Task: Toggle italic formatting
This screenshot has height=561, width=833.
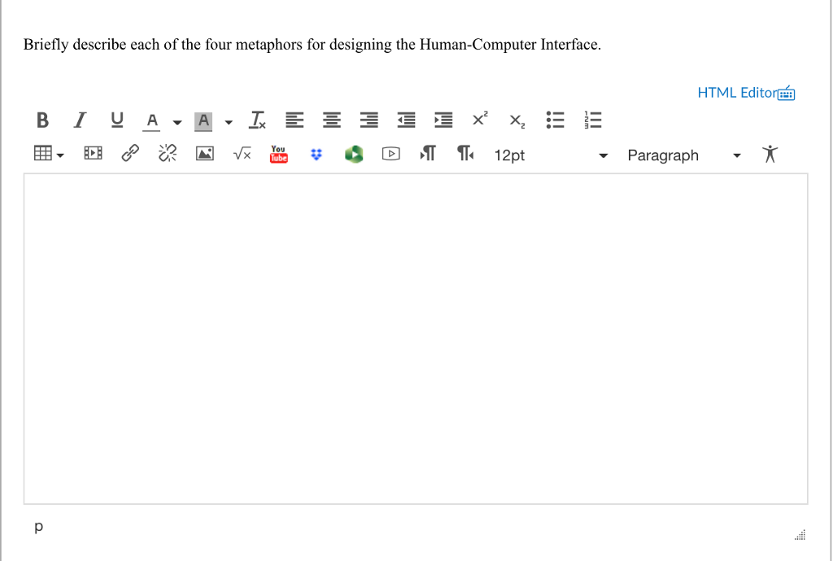Action: click(79, 120)
